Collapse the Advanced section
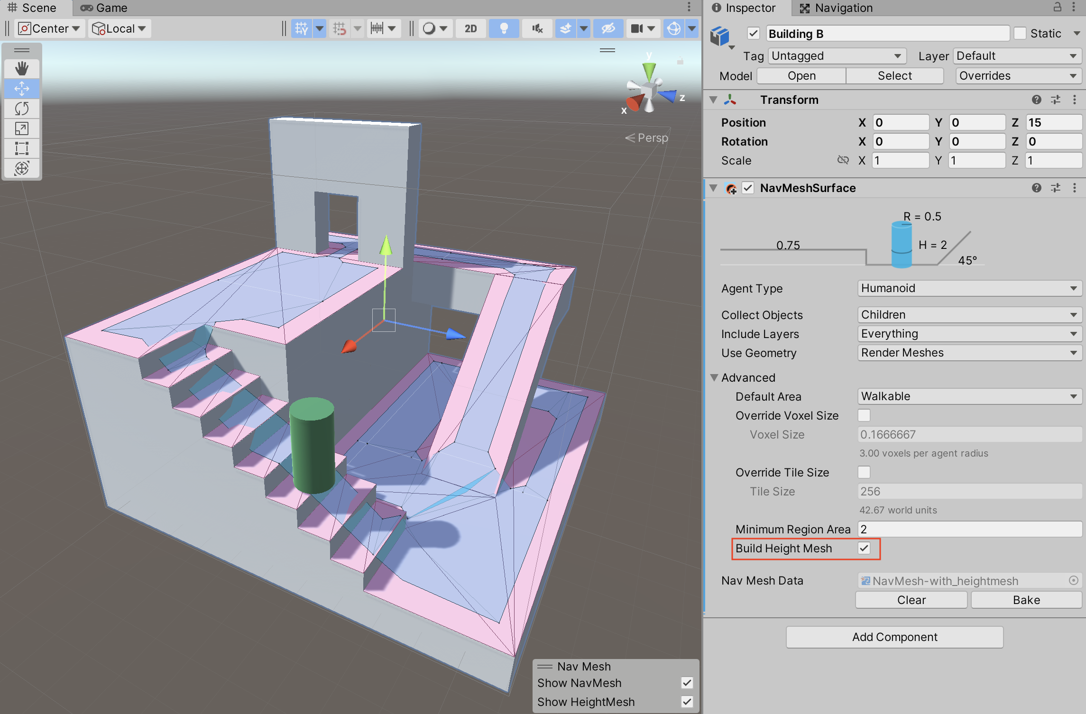This screenshot has height=714, width=1086. pos(715,377)
